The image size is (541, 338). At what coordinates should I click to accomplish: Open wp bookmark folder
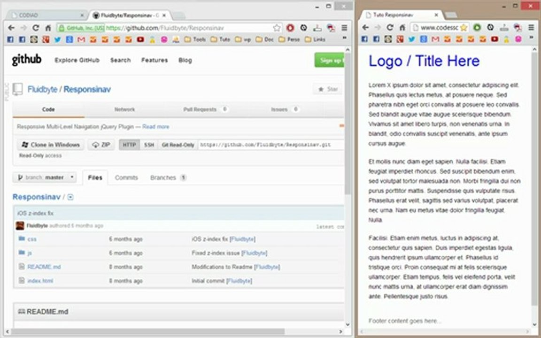click(x=243, y=39)
